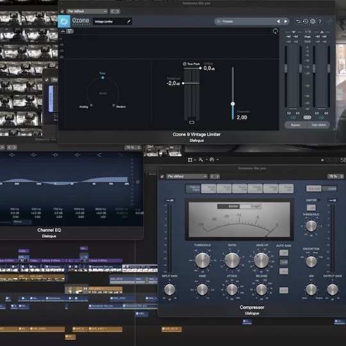This screenshot has width=346, height=346.
Task: Expand the retime dropdown chevron
Action: pyautogui.click(x=217, y=160)
